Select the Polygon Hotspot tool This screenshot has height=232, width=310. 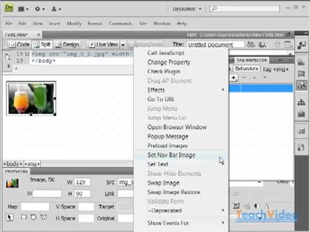tap(44, 217)
